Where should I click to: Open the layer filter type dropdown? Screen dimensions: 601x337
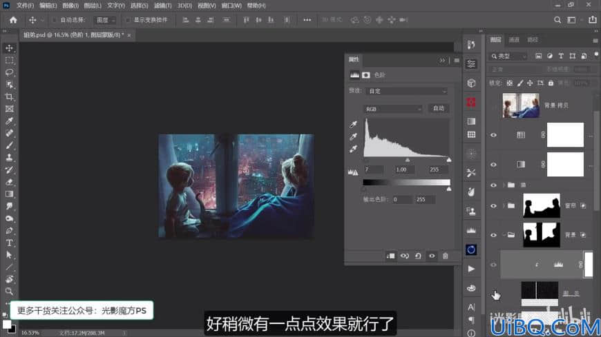[x=508, y=57]
